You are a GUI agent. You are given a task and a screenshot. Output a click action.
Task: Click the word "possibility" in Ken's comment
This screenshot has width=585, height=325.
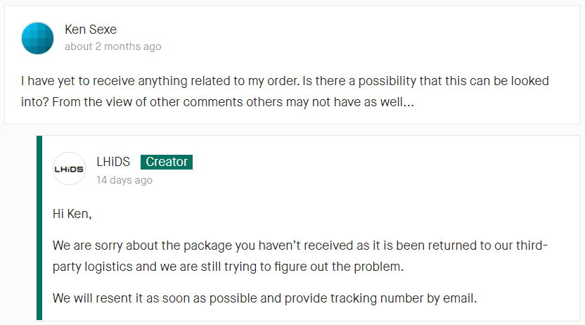[x=387, y=82]
